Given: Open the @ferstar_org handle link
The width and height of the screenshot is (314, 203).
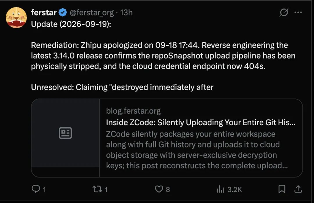Looking at the screenshot, I should tap(91, 13).
